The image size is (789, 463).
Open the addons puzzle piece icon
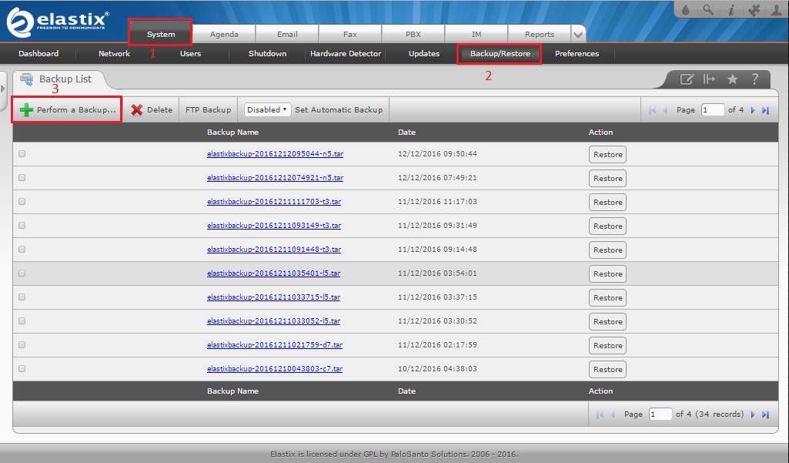pyautogui.click(x=754, y=11)
